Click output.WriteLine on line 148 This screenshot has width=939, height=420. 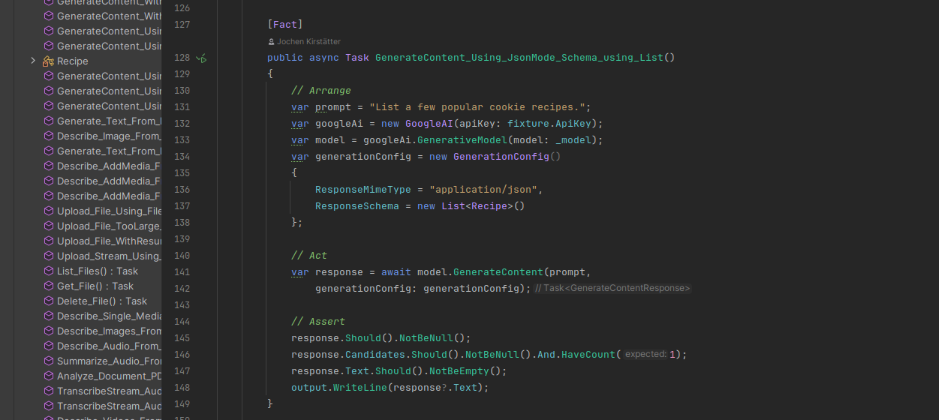339,388
